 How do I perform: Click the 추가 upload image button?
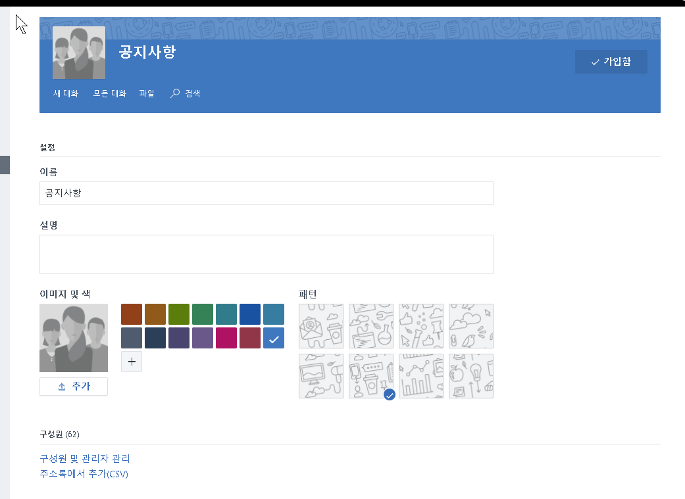pyautogui.click(x=74, y=387)
